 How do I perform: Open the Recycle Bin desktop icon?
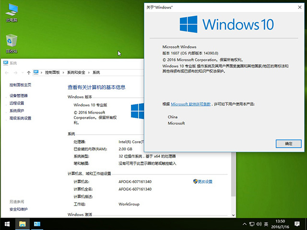[x=12, y=43]
